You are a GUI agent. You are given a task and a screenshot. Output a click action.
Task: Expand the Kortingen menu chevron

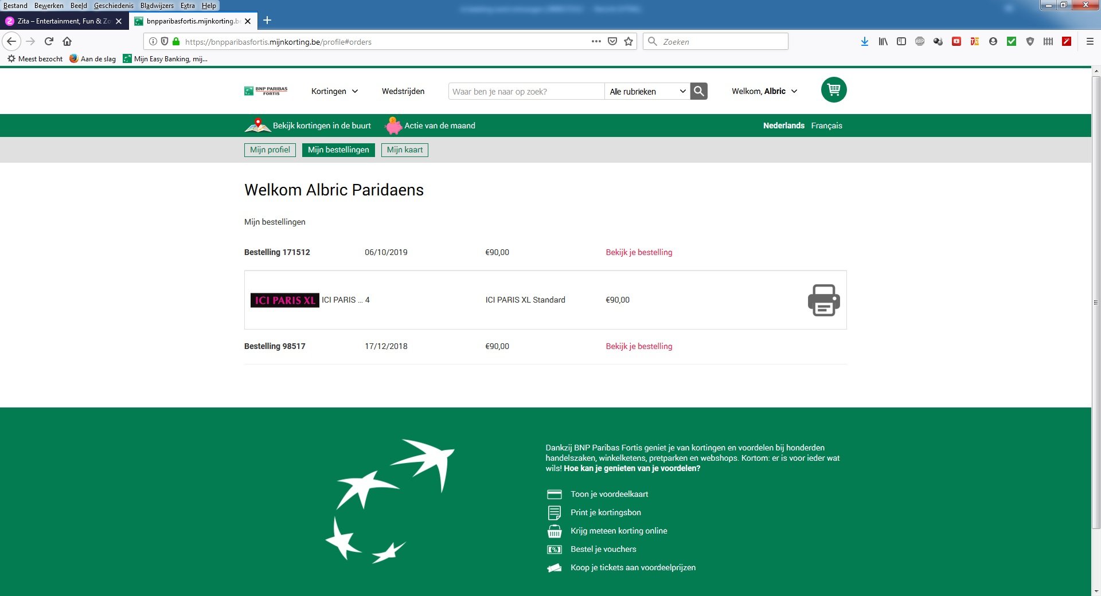(x=355, y=91)
